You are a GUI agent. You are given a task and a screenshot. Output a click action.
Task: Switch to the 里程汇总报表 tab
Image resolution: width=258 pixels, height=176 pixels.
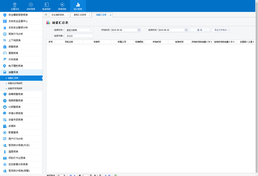click(x=80, y=15)
